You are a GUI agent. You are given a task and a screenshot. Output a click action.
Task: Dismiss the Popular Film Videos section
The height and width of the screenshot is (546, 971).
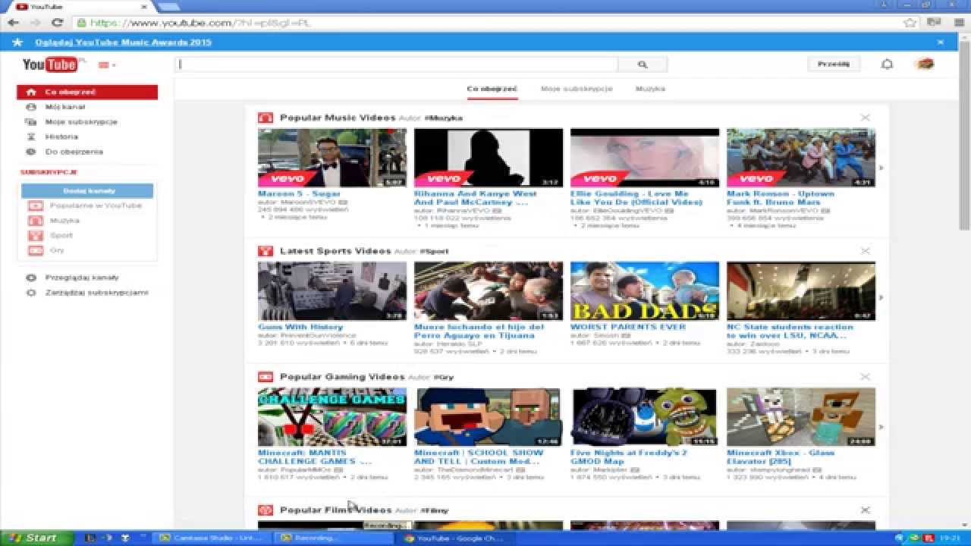click(865, 510)
